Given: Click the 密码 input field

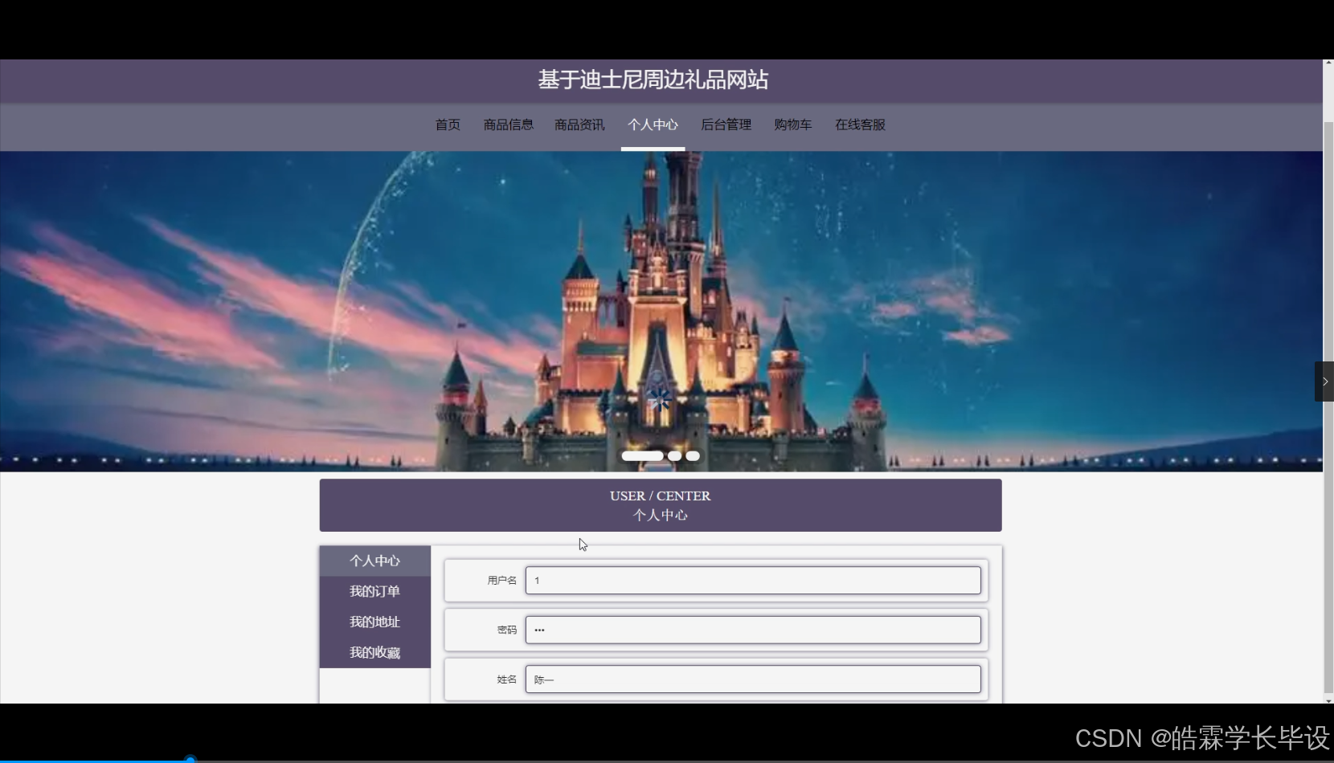Looking at the screenshot, I should [753, 630].
